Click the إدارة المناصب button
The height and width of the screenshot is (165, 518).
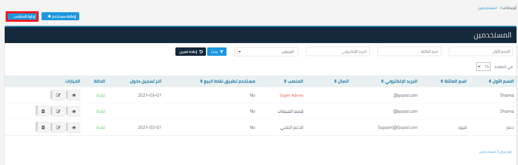[x=22, y=16]
